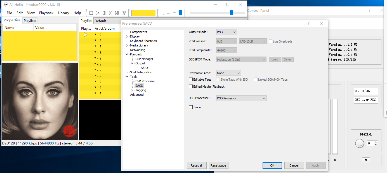Confirm preferences with the OK button

coord(272,165)
